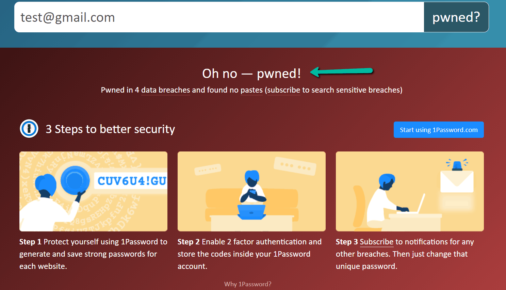This screenshot has width=506, height=290.
Task: Click the Step 3 notifications thumbnail
Action: [410, 191]
